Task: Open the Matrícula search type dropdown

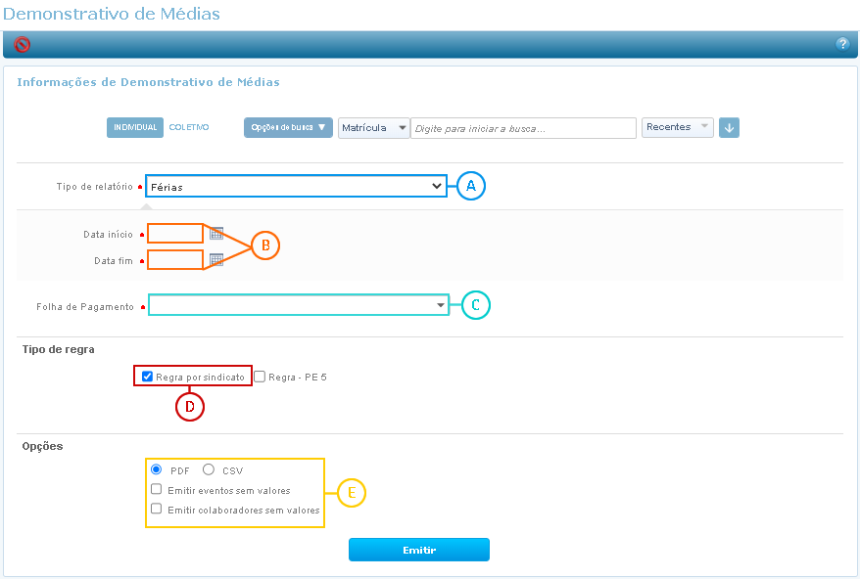Action: coord(373,128)
